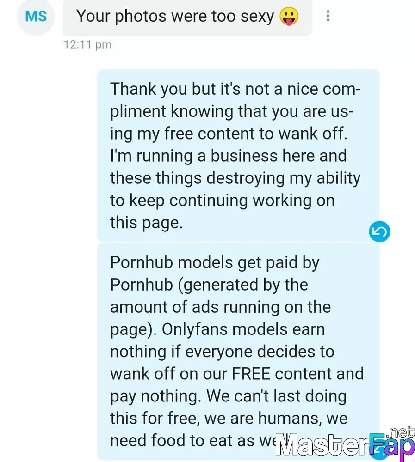Click the line 'I'm running a business here and'
The width and height of the screenshot is (415, 462).
229,156
